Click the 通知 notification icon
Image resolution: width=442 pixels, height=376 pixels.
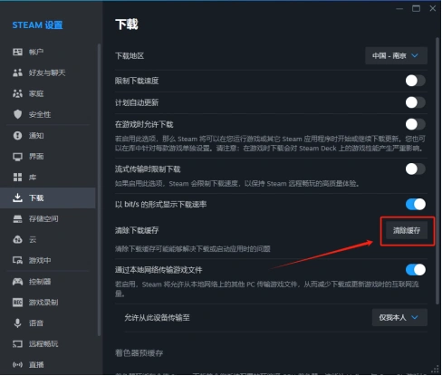coord(17,136)
